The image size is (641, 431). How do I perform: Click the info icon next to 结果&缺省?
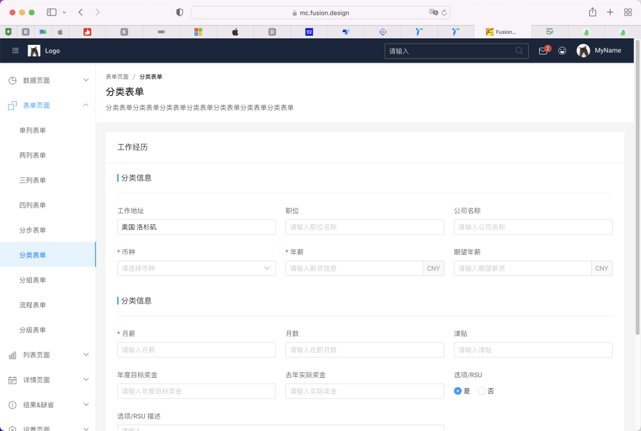[x=13, y=404]
